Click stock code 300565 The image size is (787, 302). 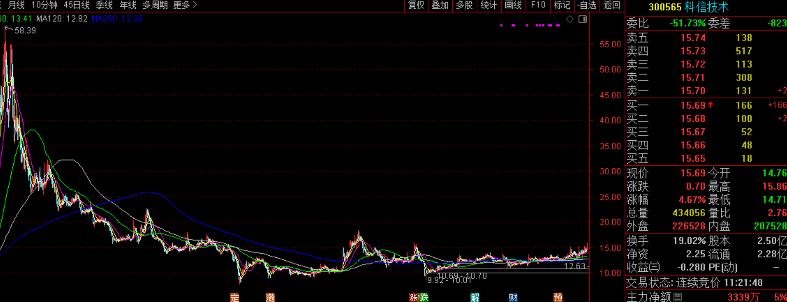pyautogui.click(x=665, y=7)
